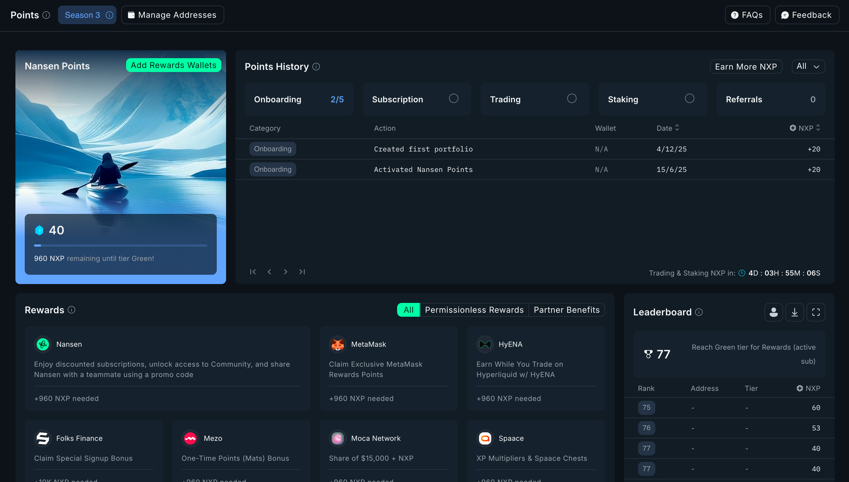Switch to Partner Benefits tab
The image size is (849, 482).
tap(567, 310)
